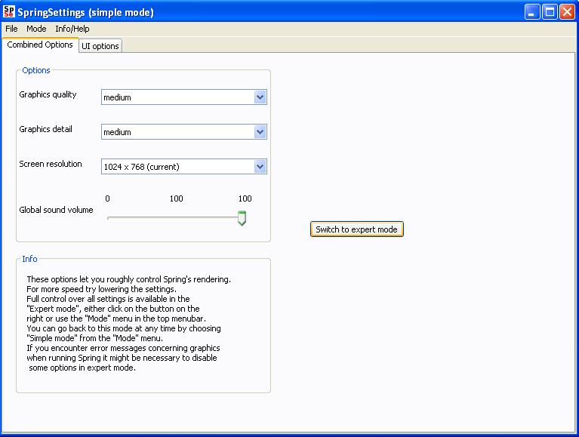Open the Graphics quality dropdown arrow
Screen dimensions: 579x437
pyautogui.click(x=260, y=97)
